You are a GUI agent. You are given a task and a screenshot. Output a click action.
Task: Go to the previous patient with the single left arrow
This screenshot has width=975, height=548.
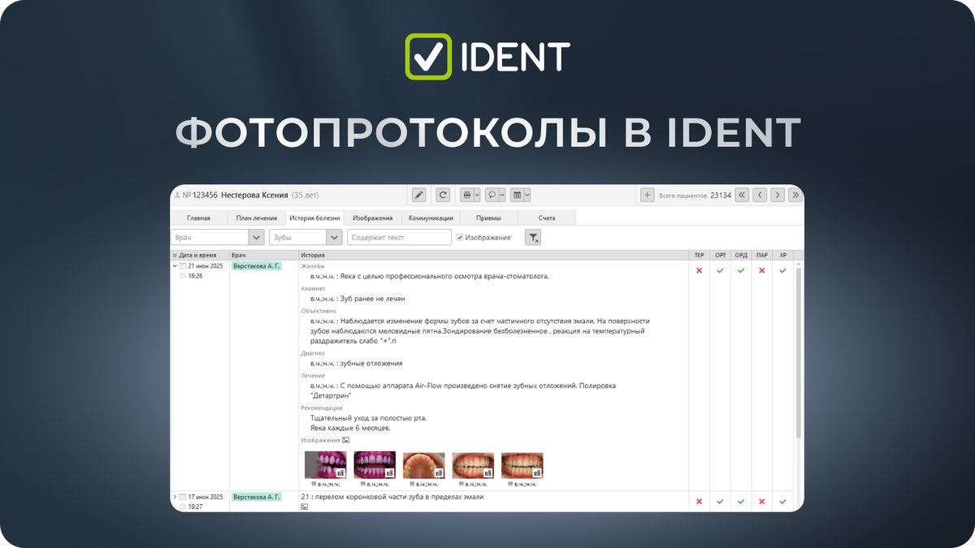[x=760, y=195]
